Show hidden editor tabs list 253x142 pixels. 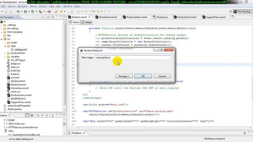233,17
